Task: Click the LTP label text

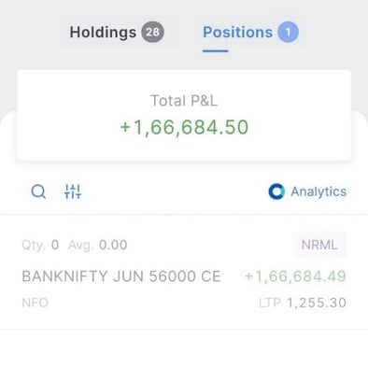Action: [x=270, y=303]
